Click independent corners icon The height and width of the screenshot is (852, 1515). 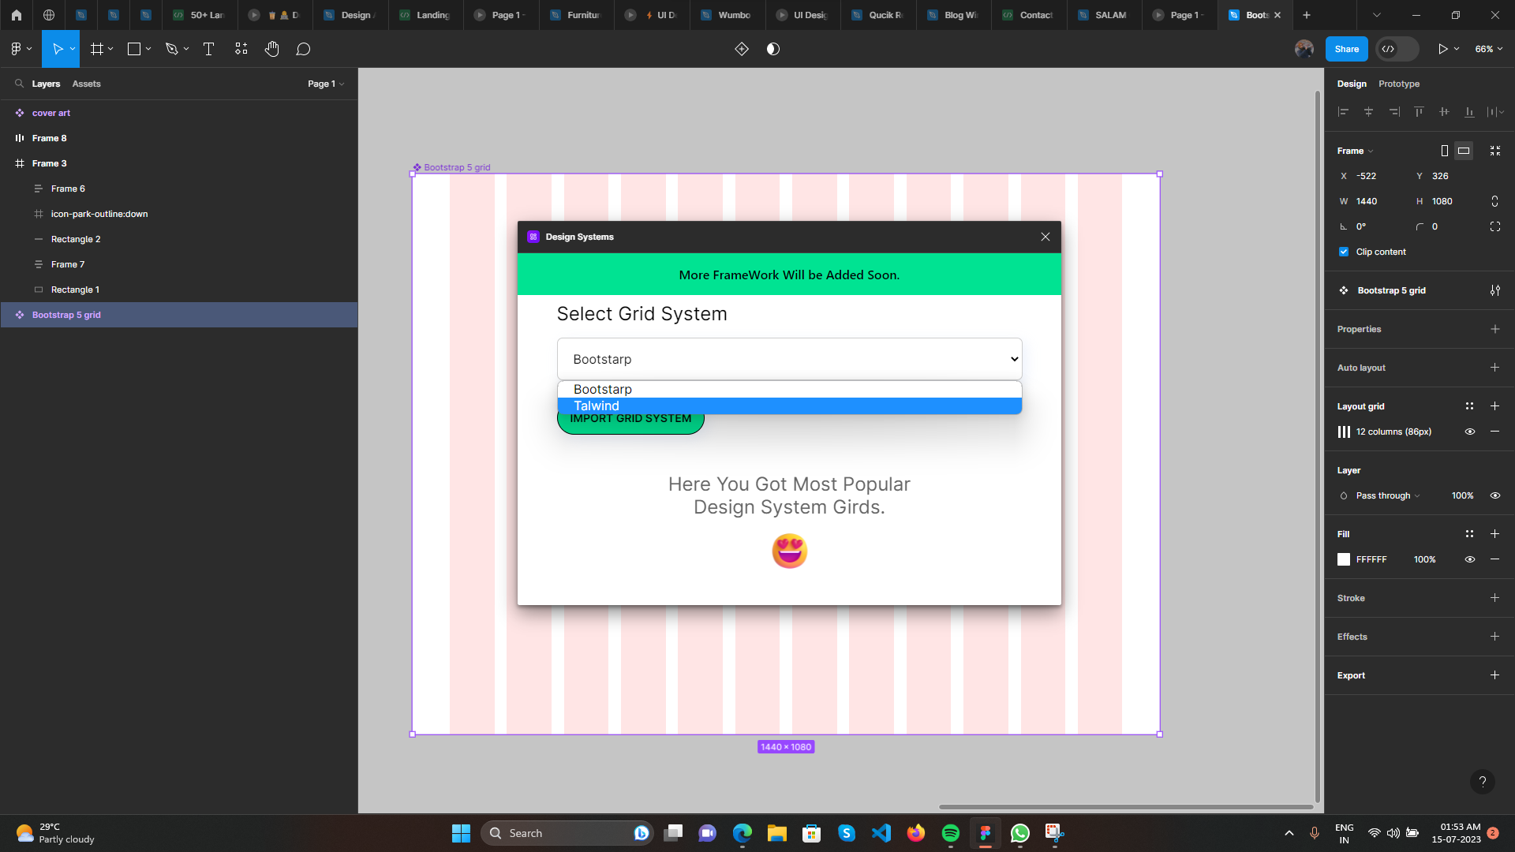[x=1495, y=226]
